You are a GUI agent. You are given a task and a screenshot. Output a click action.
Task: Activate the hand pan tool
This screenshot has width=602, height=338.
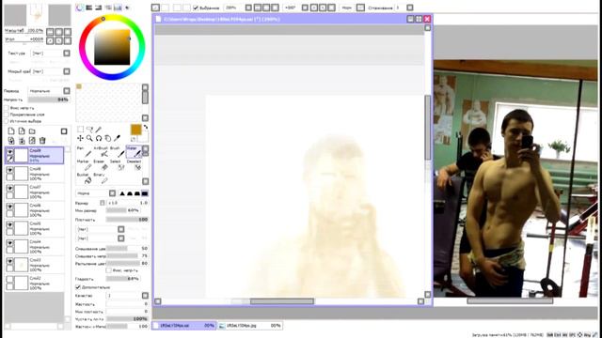click(x=108, y=138)
